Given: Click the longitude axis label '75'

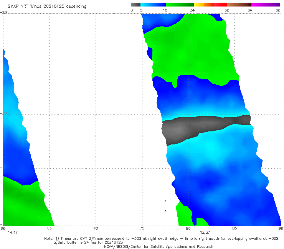Looking at the screenshot, I should pos(142,228).
